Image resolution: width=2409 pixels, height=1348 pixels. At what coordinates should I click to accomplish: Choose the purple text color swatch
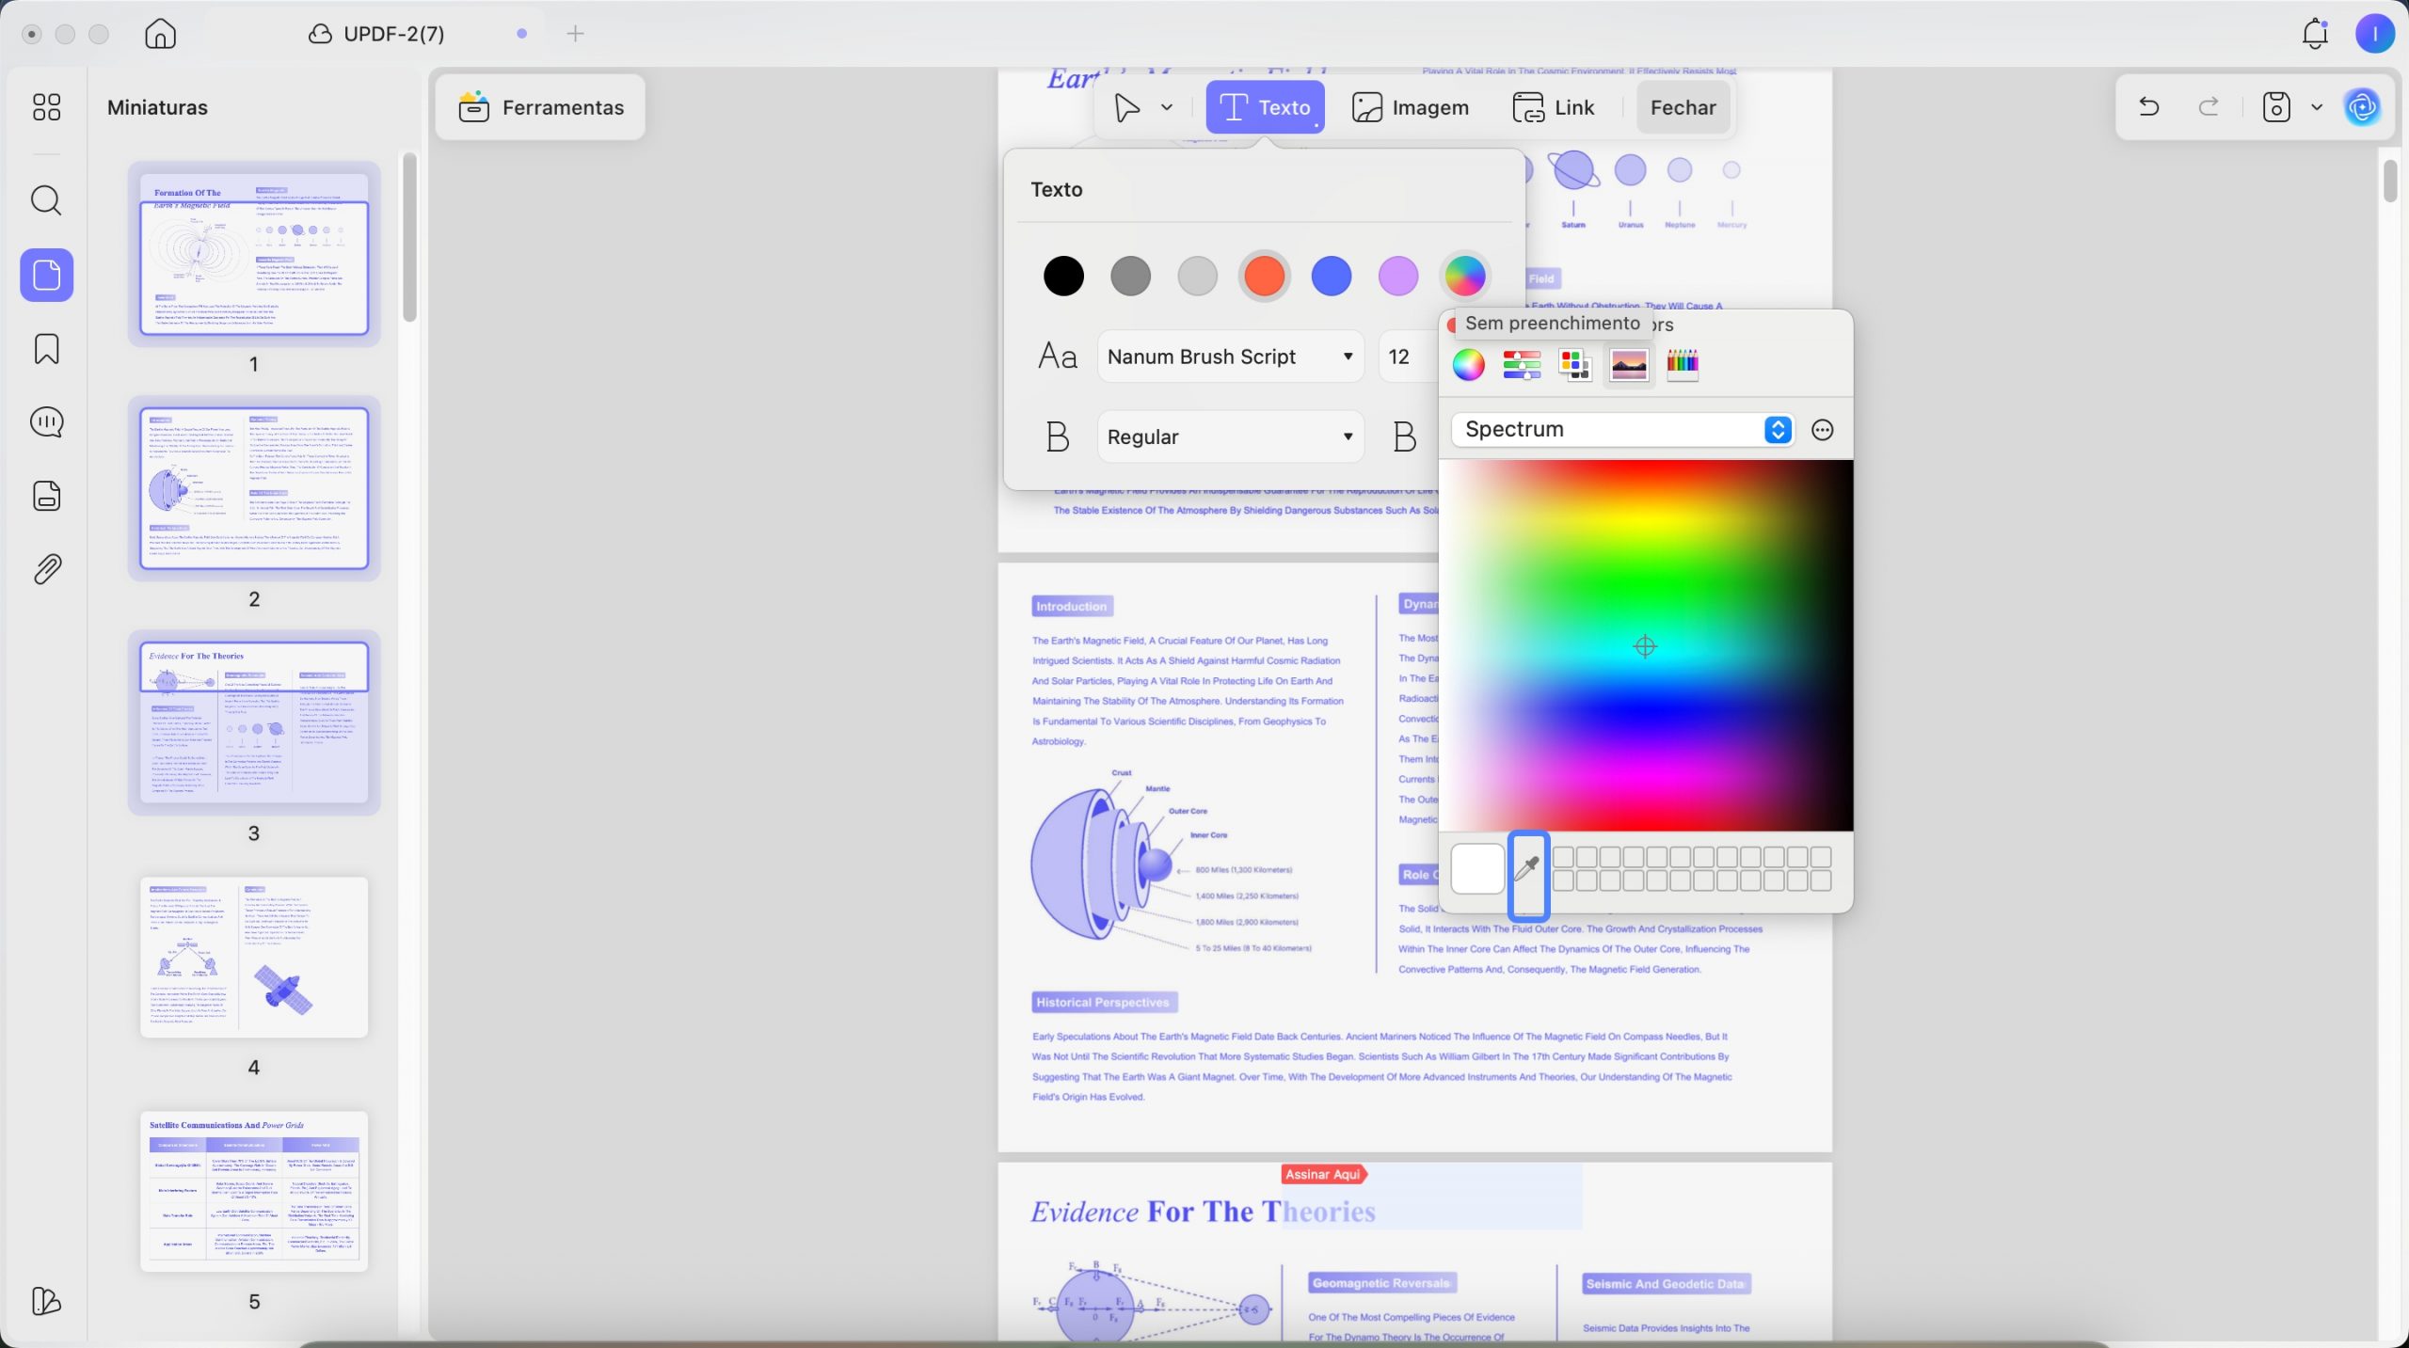(1397, 277)
